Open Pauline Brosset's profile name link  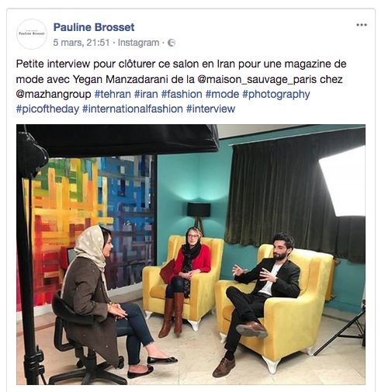coord(94,27)
